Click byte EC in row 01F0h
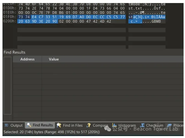The height and width of the screenshot is (138, 185). [x=95, y=17]
